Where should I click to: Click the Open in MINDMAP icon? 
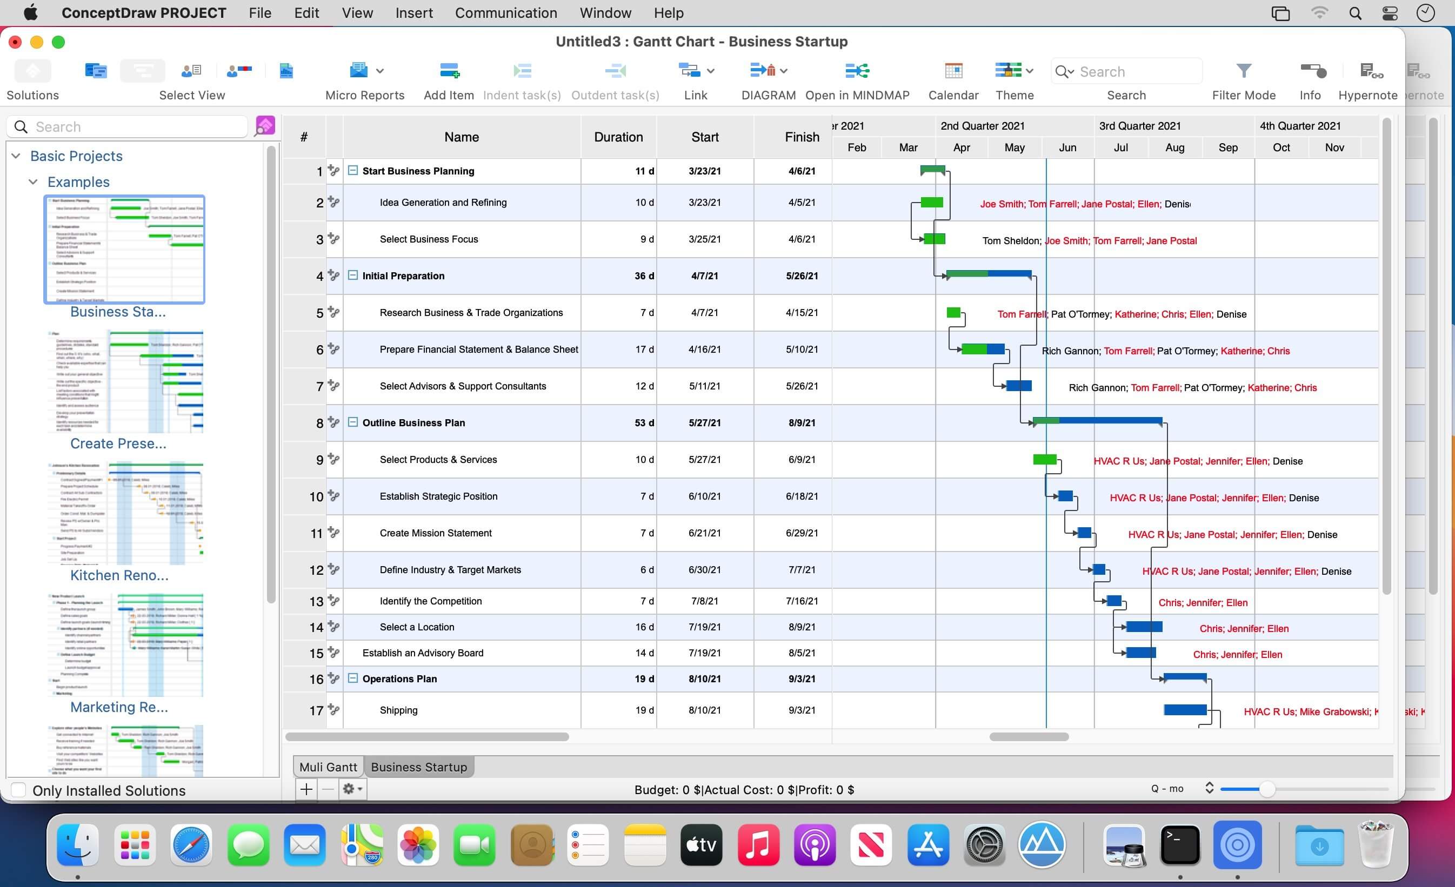pos(857,71)
